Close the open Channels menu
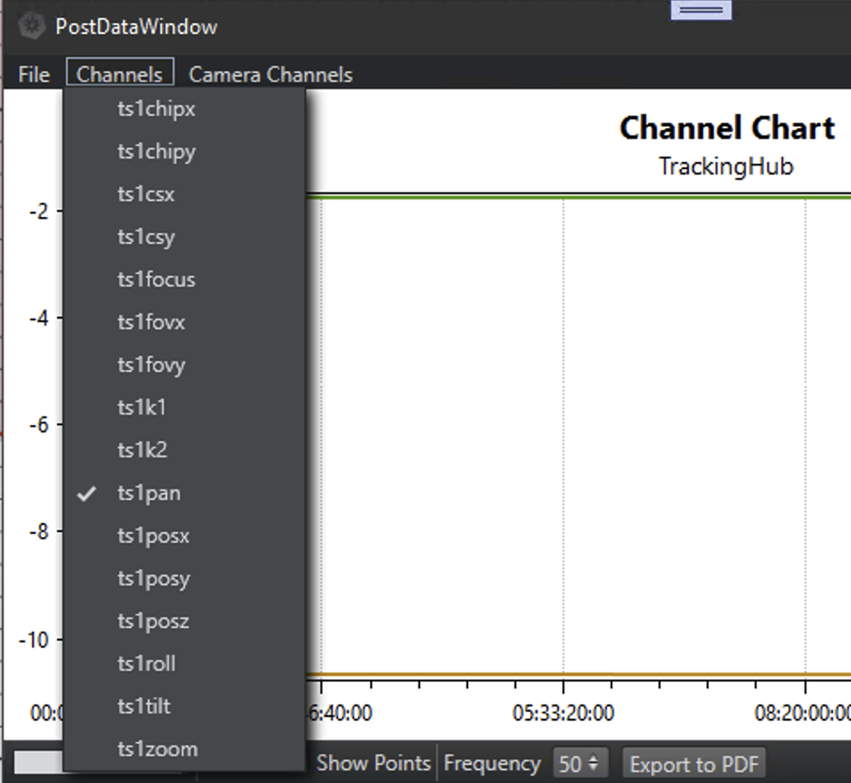This screenshot has width=851, height=783. pyautogui.click(x=119, y=75)
